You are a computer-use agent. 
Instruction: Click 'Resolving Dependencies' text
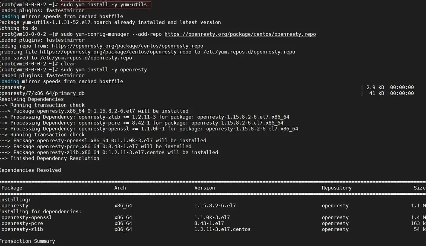tap(32, 99)
